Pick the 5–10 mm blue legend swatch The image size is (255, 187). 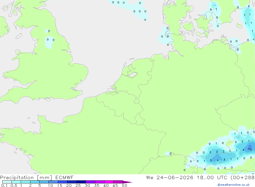[44, 182]
